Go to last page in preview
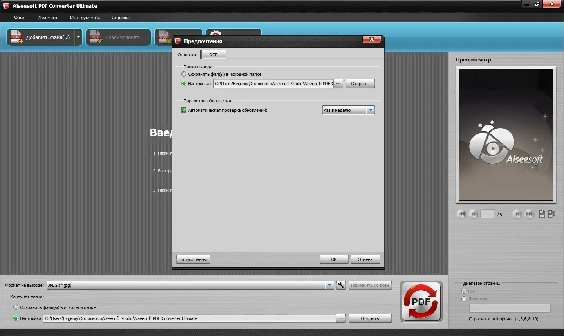Viewport: 564px width, 336px height. click(530, 214)
